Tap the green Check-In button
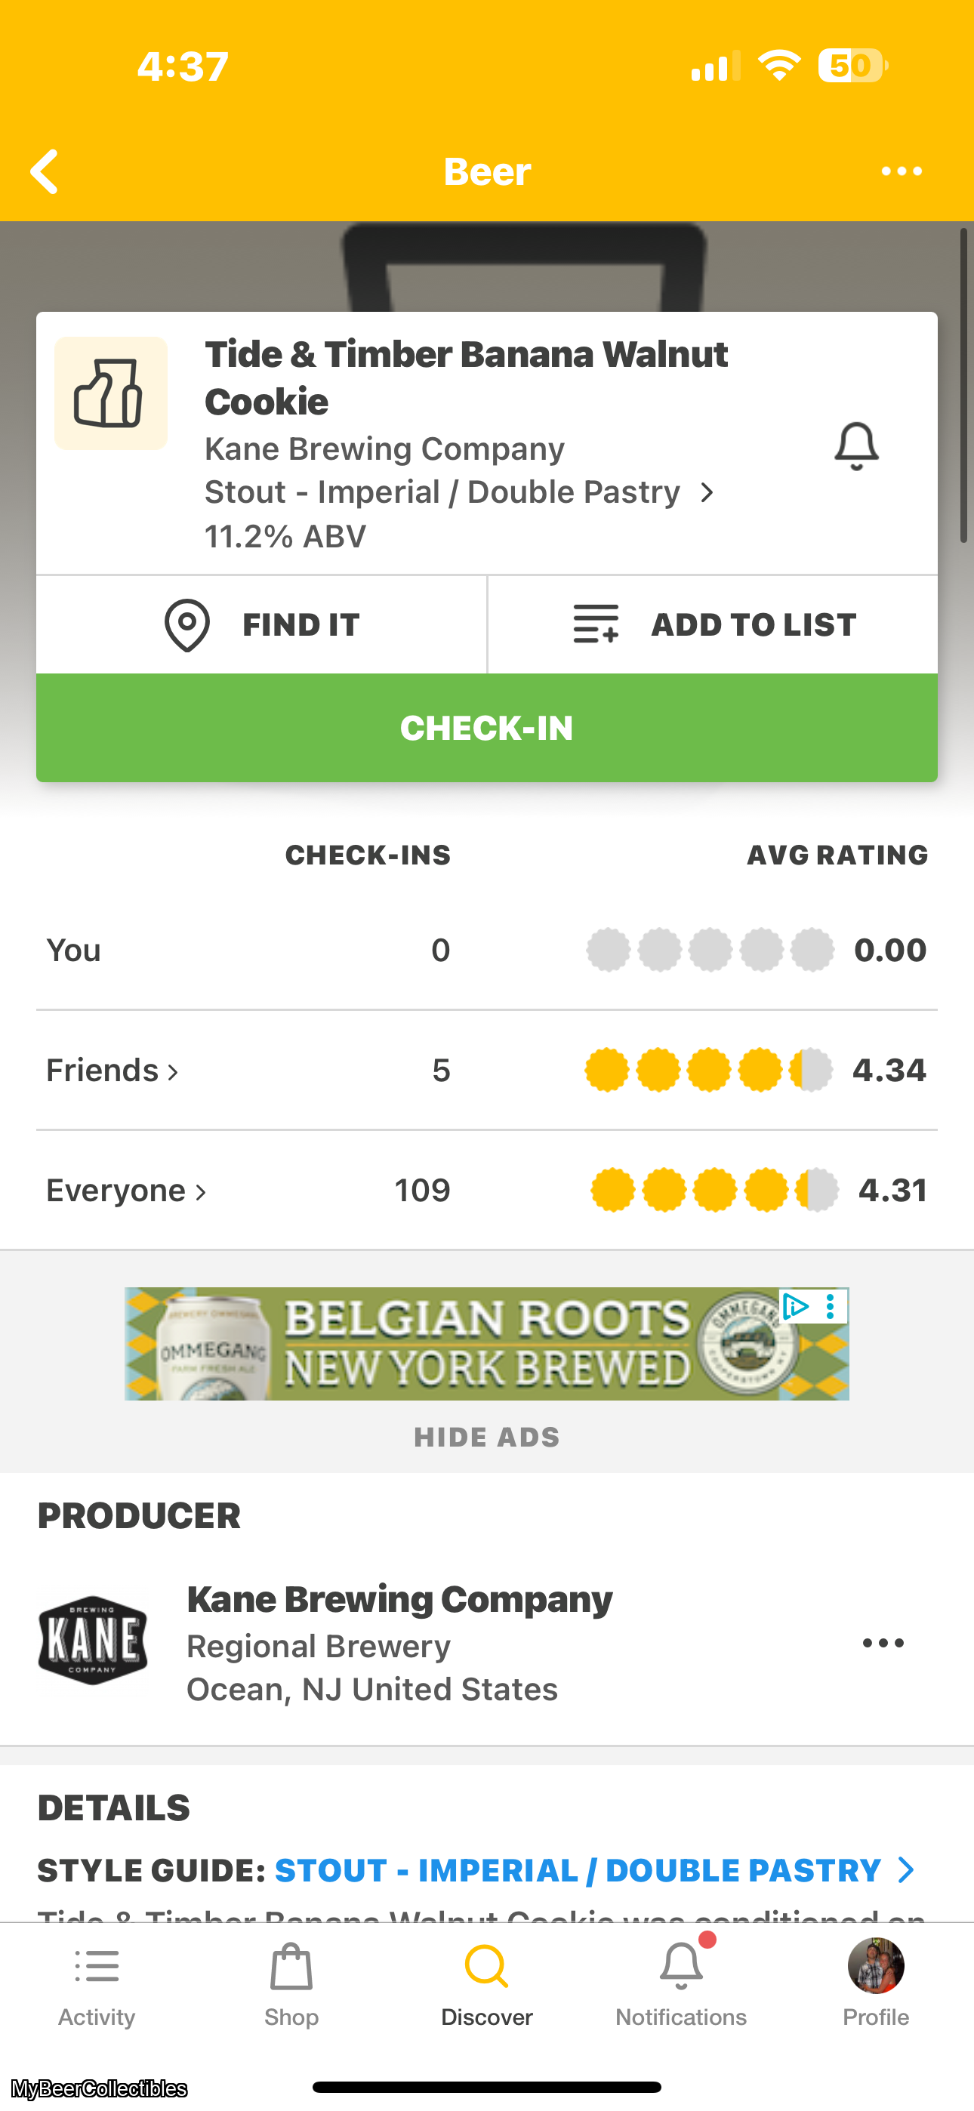 [487, 728]
